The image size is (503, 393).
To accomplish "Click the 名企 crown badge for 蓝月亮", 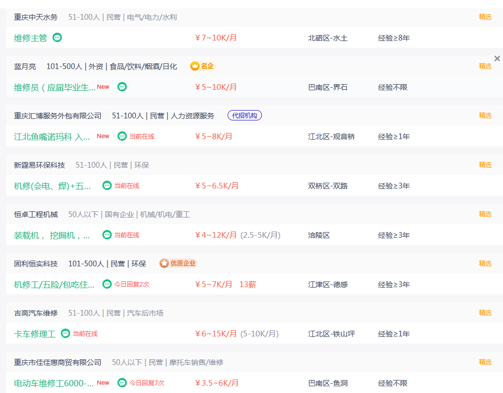I will (x=202, y=66).
